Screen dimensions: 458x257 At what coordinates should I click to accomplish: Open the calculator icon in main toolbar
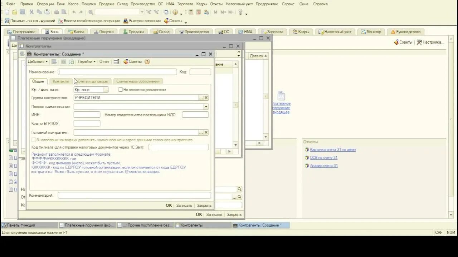190,12
